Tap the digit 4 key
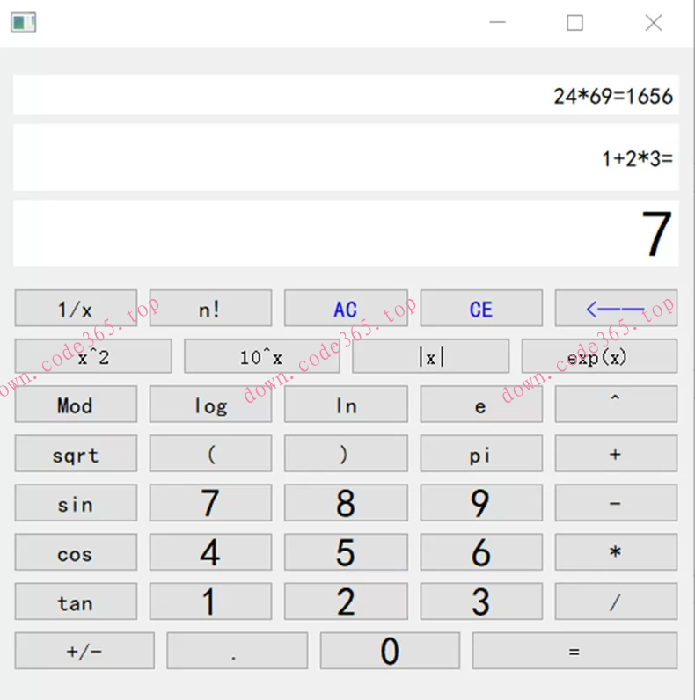This screenshot has height=700, width=695. (210, 551)
